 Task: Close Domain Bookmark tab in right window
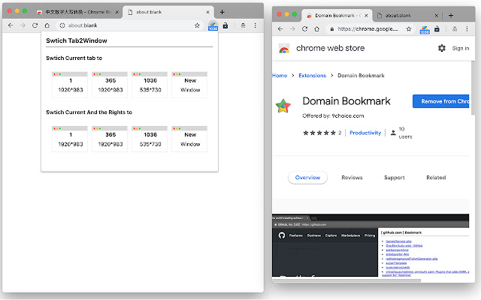pyautogui.click(x=366, y=16)
